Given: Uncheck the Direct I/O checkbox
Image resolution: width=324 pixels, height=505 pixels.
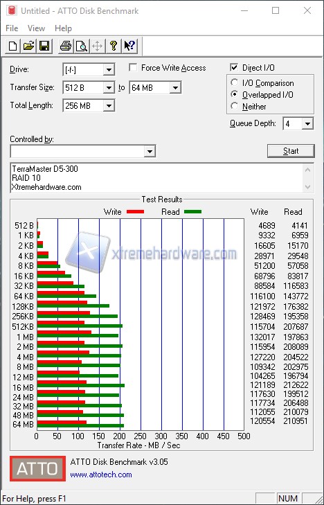Looking at the screenshot, I should (x=234, y=68).
